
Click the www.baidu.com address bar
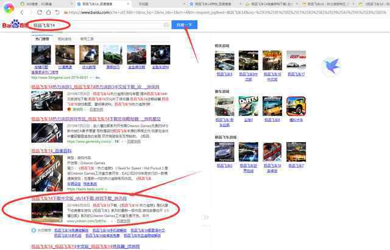click(224, 12)
